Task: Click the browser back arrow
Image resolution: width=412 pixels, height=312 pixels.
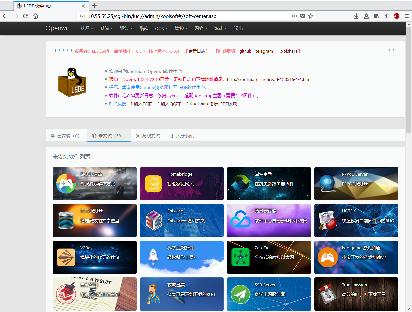Action: point(5,16)
